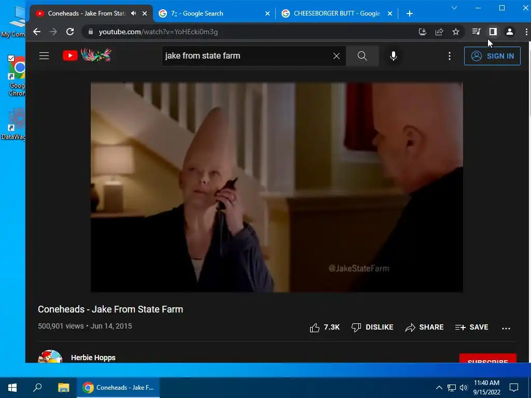Image resolution: width=531 pixels, height=398 pixels.
Task: Click the DISLIKE button
Action: tap(372, 328)
